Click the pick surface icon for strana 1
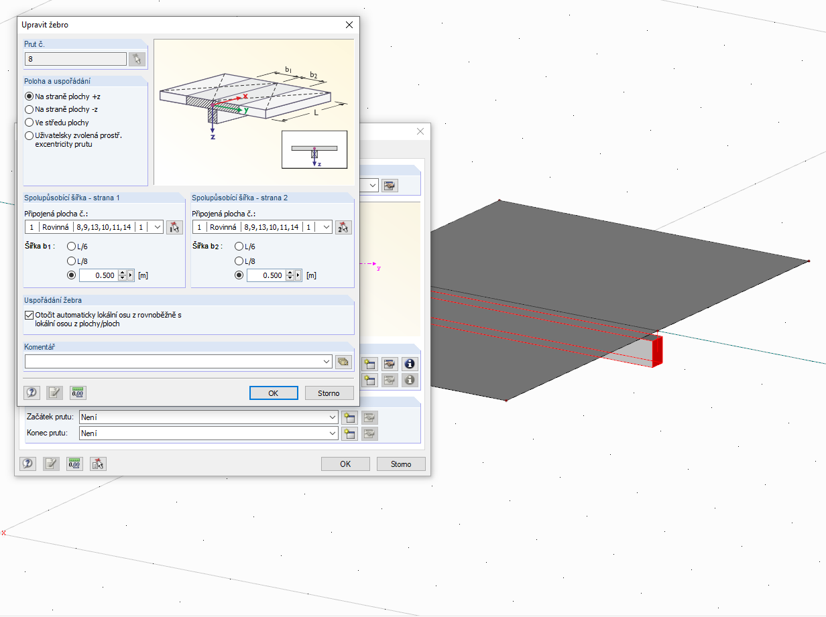Image resolution: width=826 pixels, height=617 pixels. pos(174,227)
